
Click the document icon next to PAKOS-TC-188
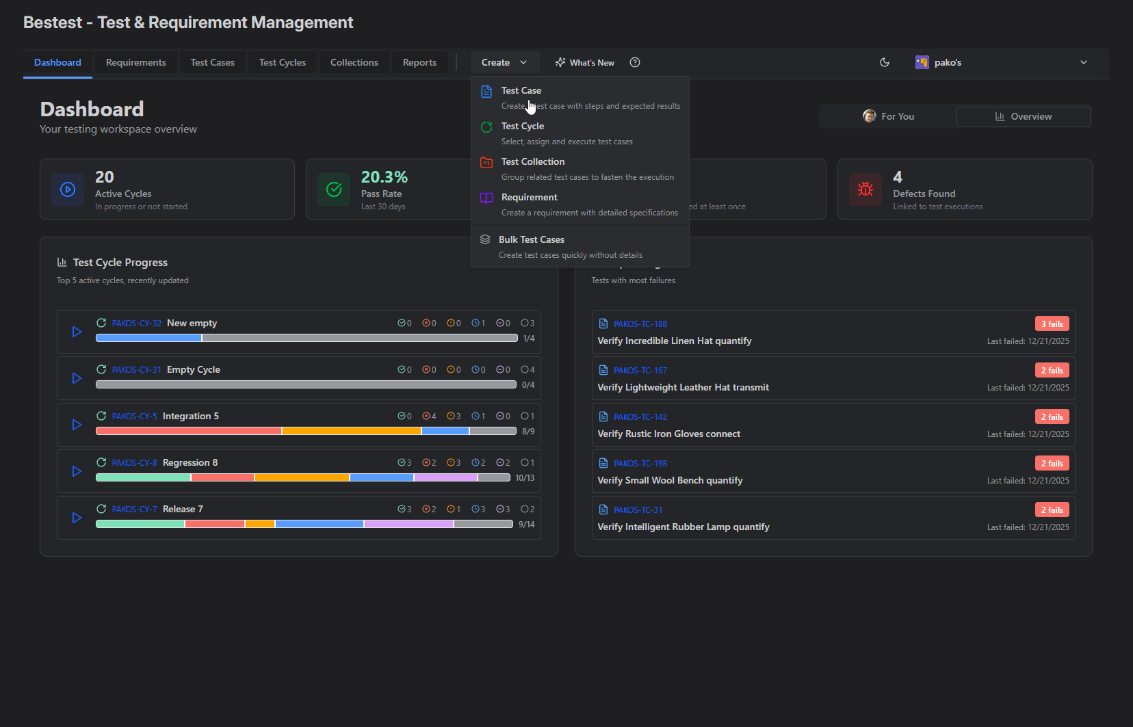coord(603,323)
